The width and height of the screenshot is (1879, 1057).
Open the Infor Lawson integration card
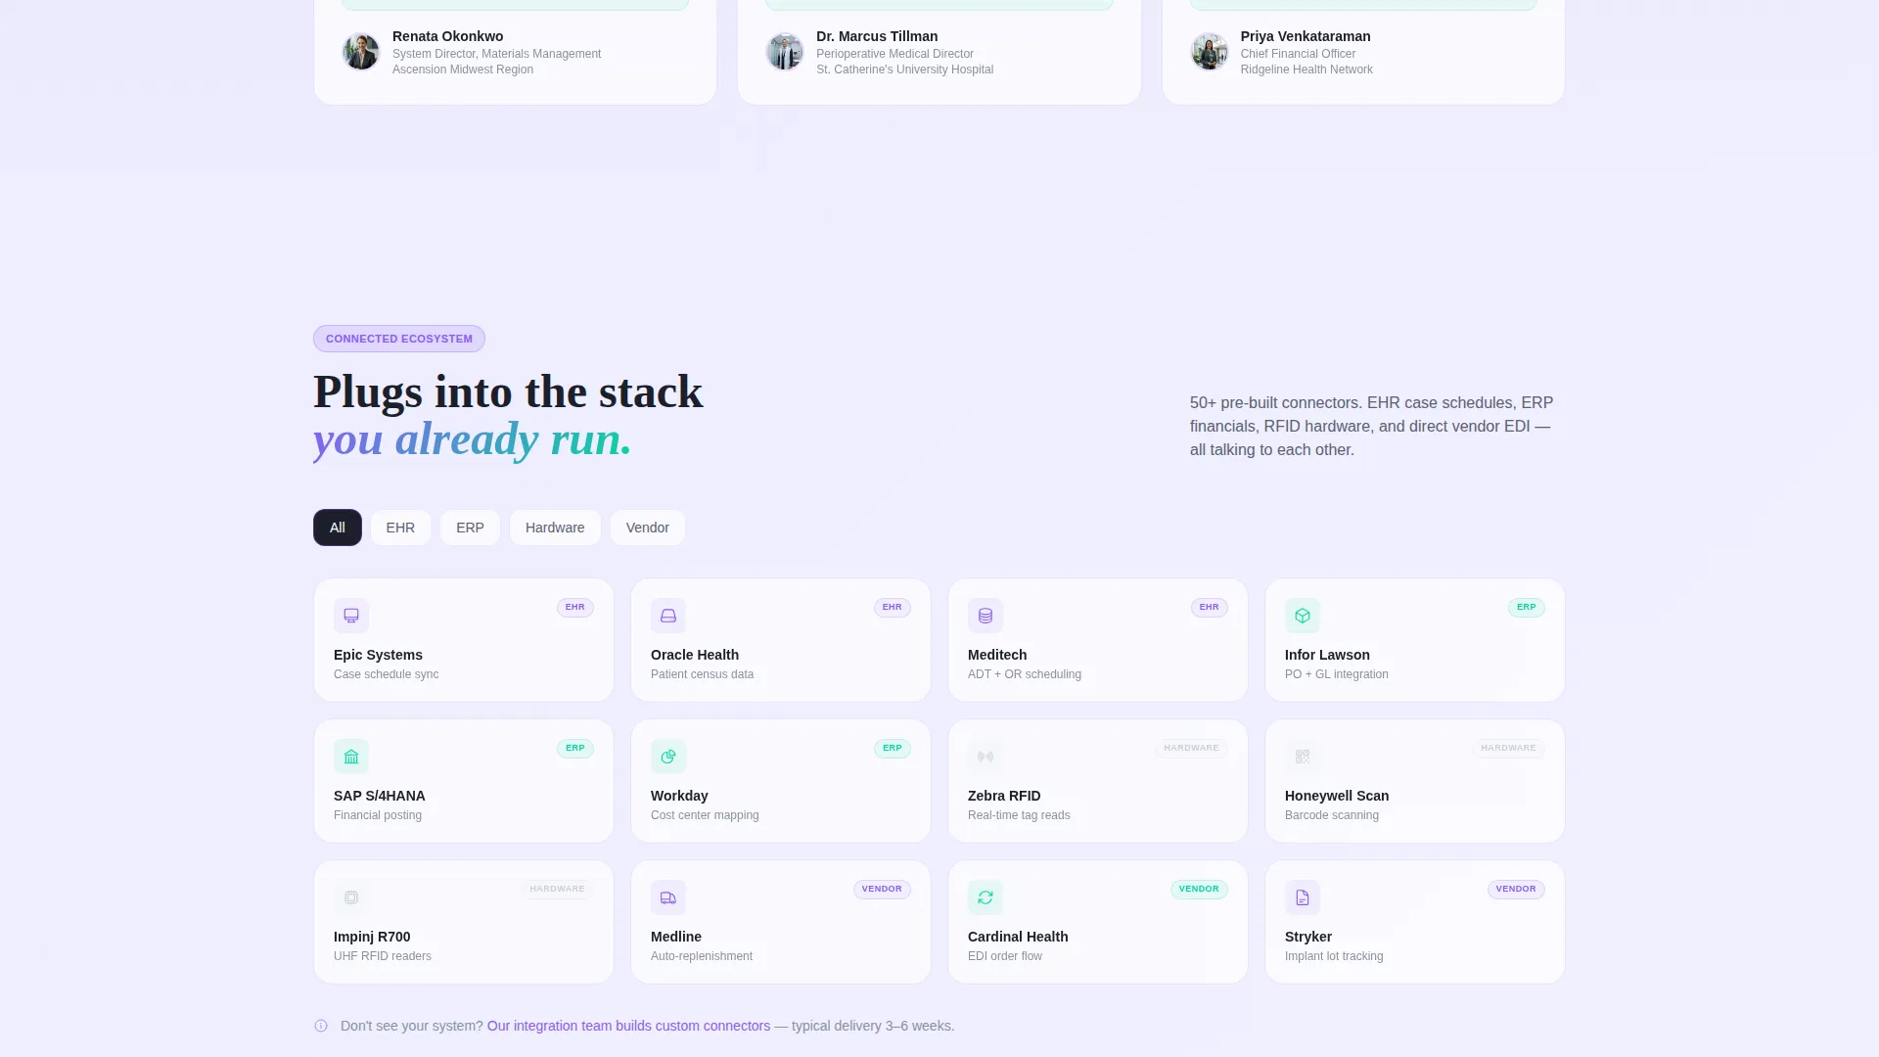click(1415, 640)
